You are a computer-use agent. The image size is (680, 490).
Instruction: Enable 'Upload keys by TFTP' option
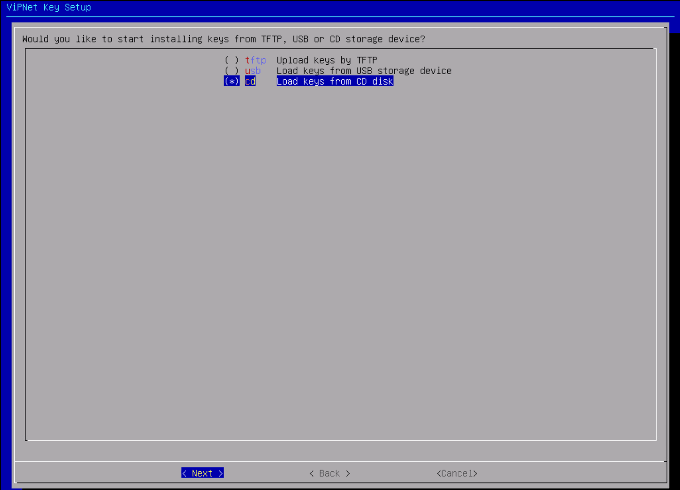327,60
